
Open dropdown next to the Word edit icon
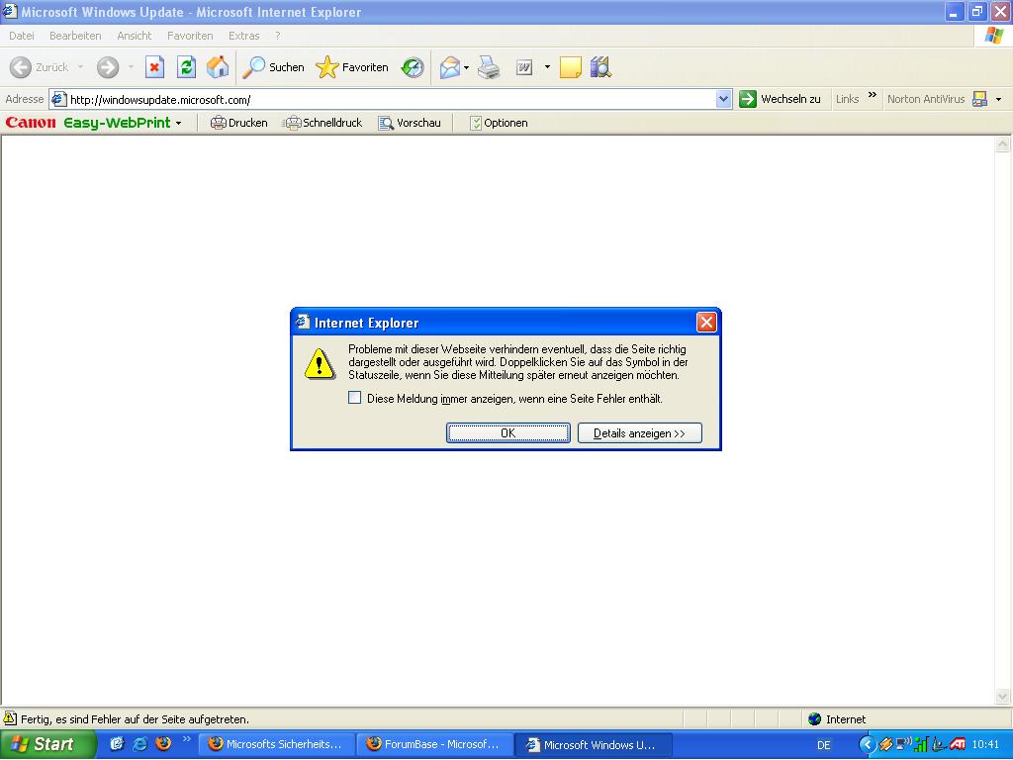click(547, 67)
